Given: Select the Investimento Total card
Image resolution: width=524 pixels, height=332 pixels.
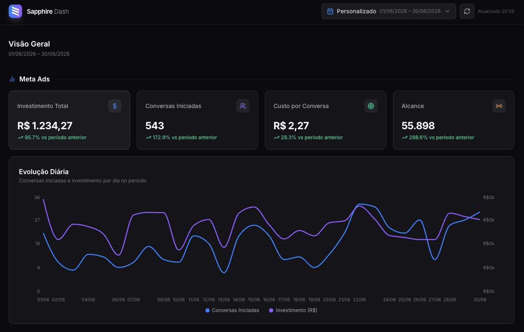Looking at the screenshot, I should click(69, 120).
